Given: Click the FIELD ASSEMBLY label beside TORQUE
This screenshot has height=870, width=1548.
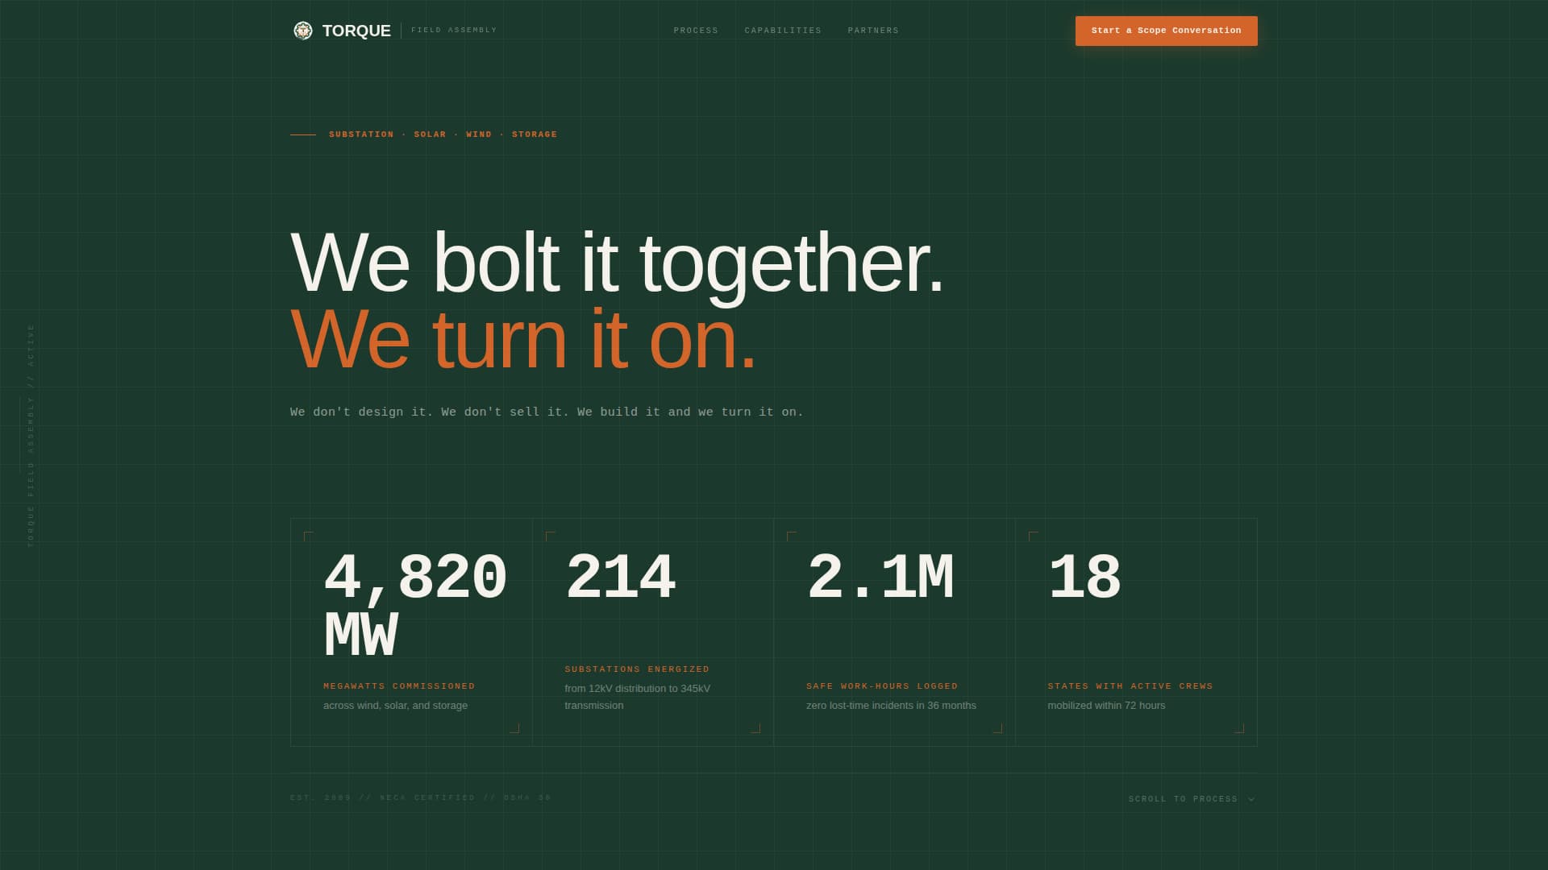Looking at the screenshot, I should pyautogui.click(x=454, y=31).
